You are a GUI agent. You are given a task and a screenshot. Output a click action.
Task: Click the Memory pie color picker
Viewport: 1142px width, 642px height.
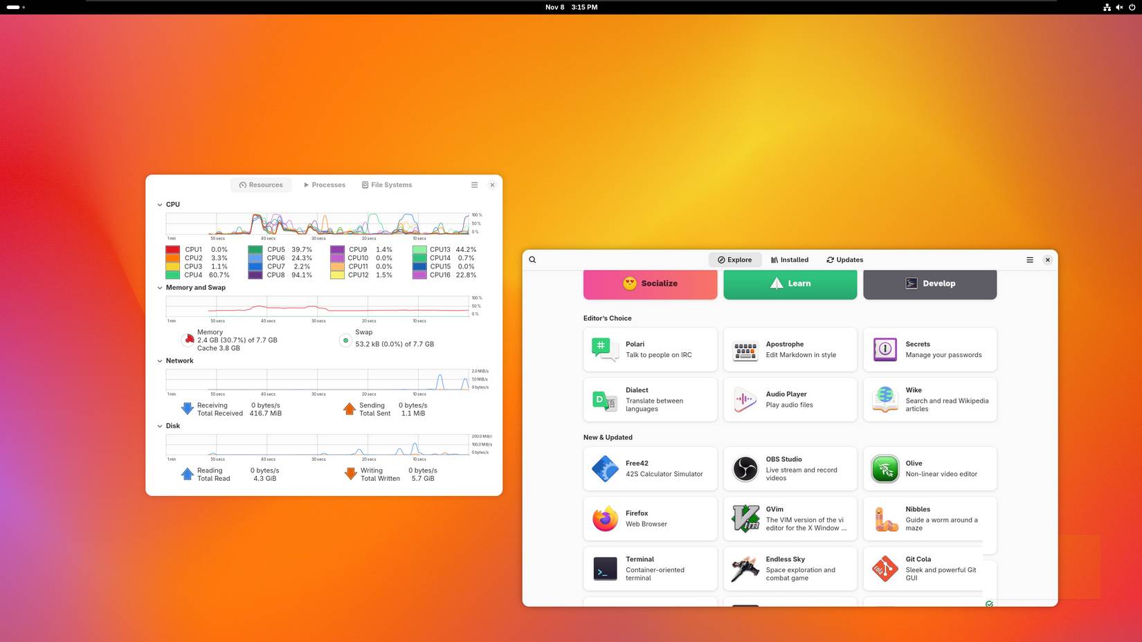[188, 340]
